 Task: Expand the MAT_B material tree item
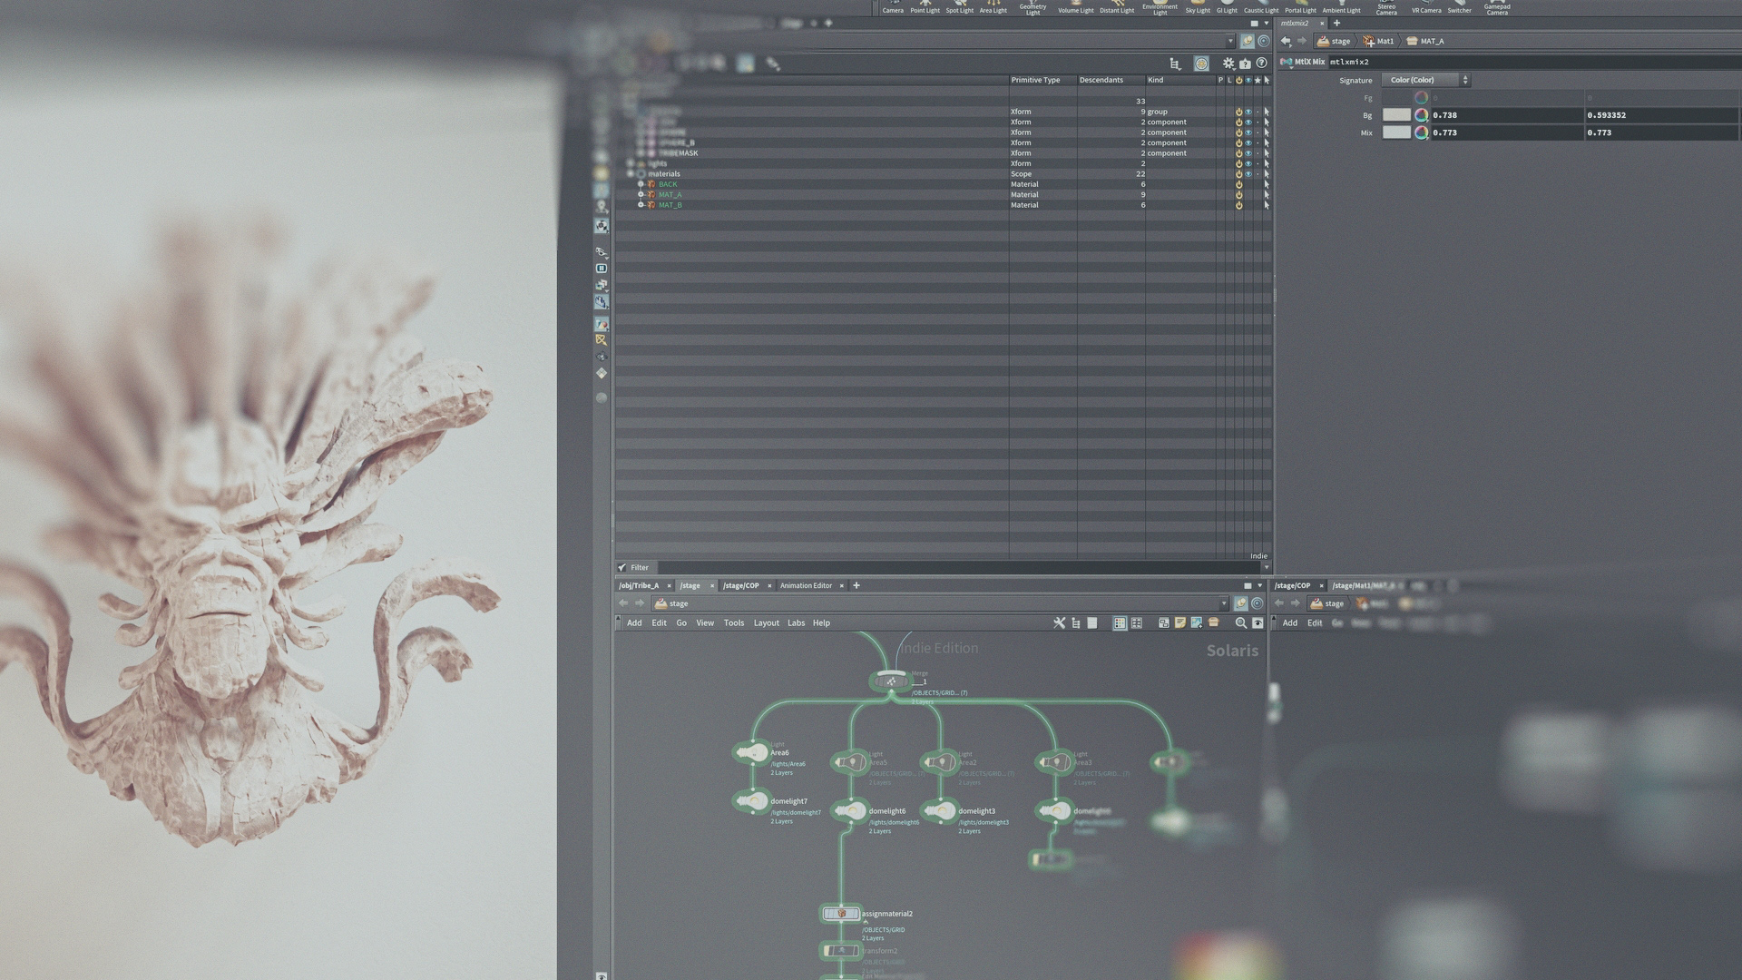[x=641, y=205]
